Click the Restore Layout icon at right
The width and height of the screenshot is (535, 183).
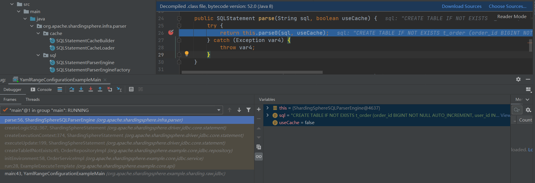click(528, 89)
